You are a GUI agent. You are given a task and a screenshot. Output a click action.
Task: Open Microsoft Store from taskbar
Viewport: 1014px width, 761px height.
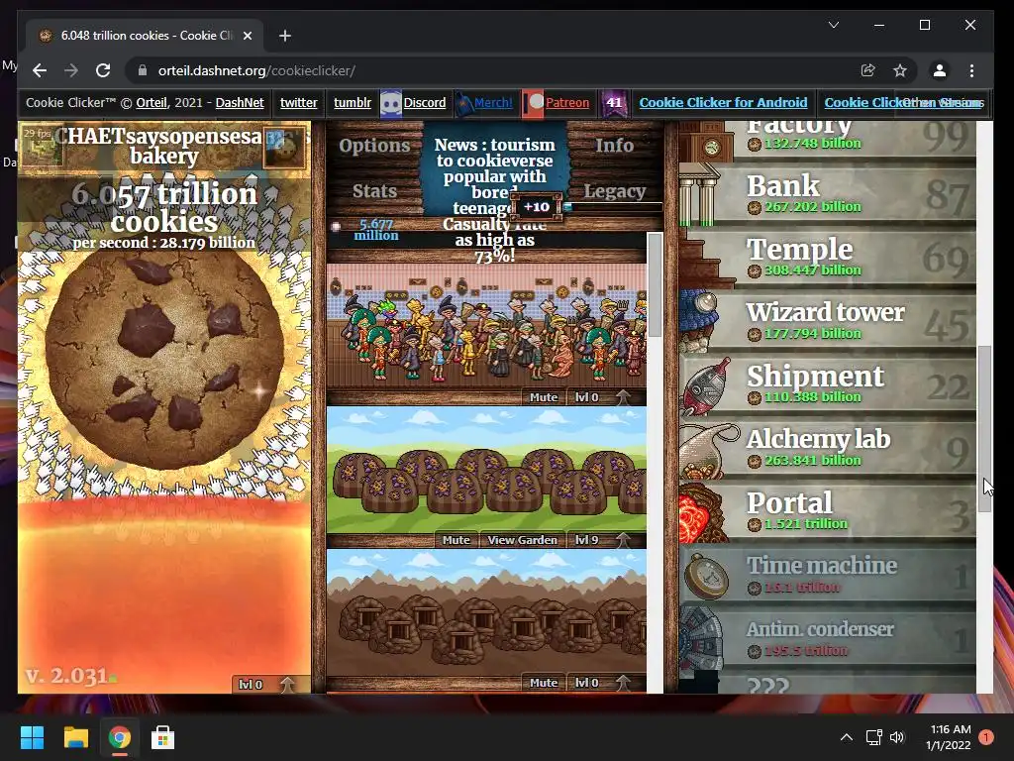[162, 737]
